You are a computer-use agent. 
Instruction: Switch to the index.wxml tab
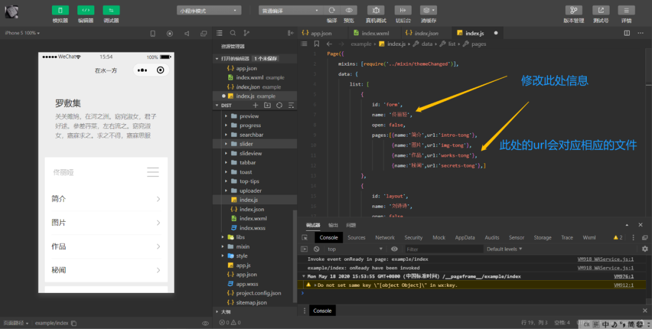375,33
